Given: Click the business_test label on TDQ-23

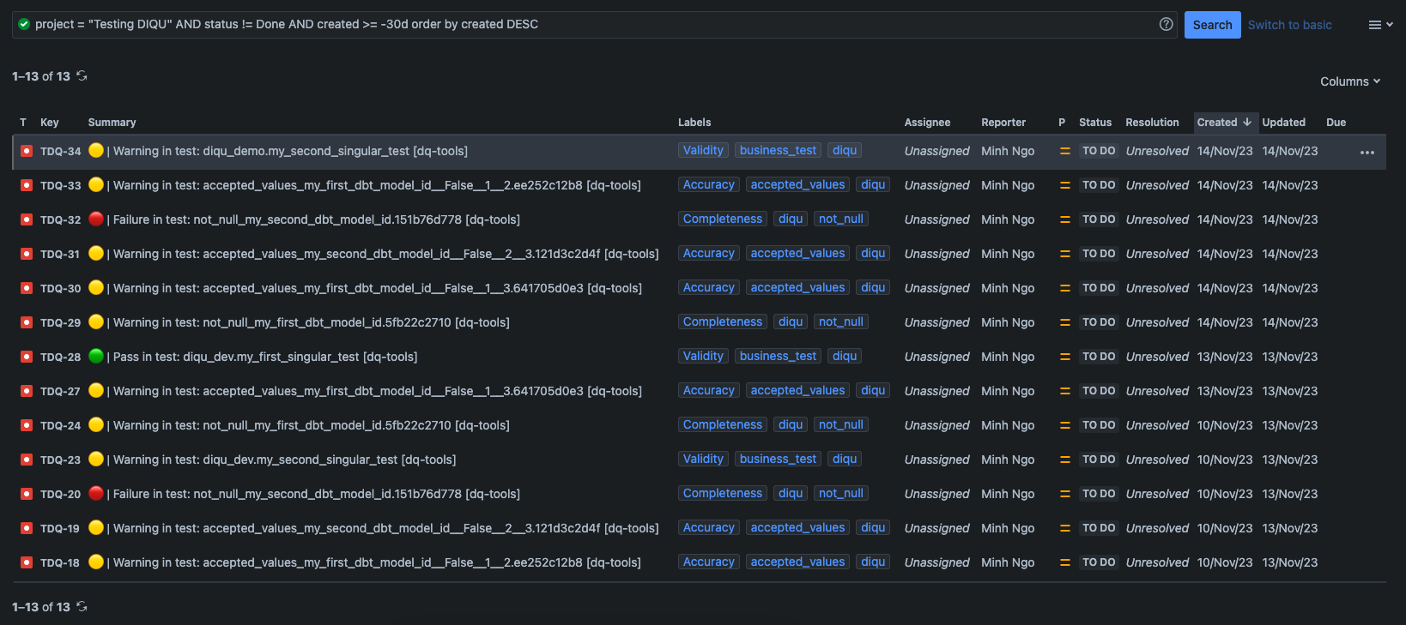Looking at the screenshot, I should point(778,459).
